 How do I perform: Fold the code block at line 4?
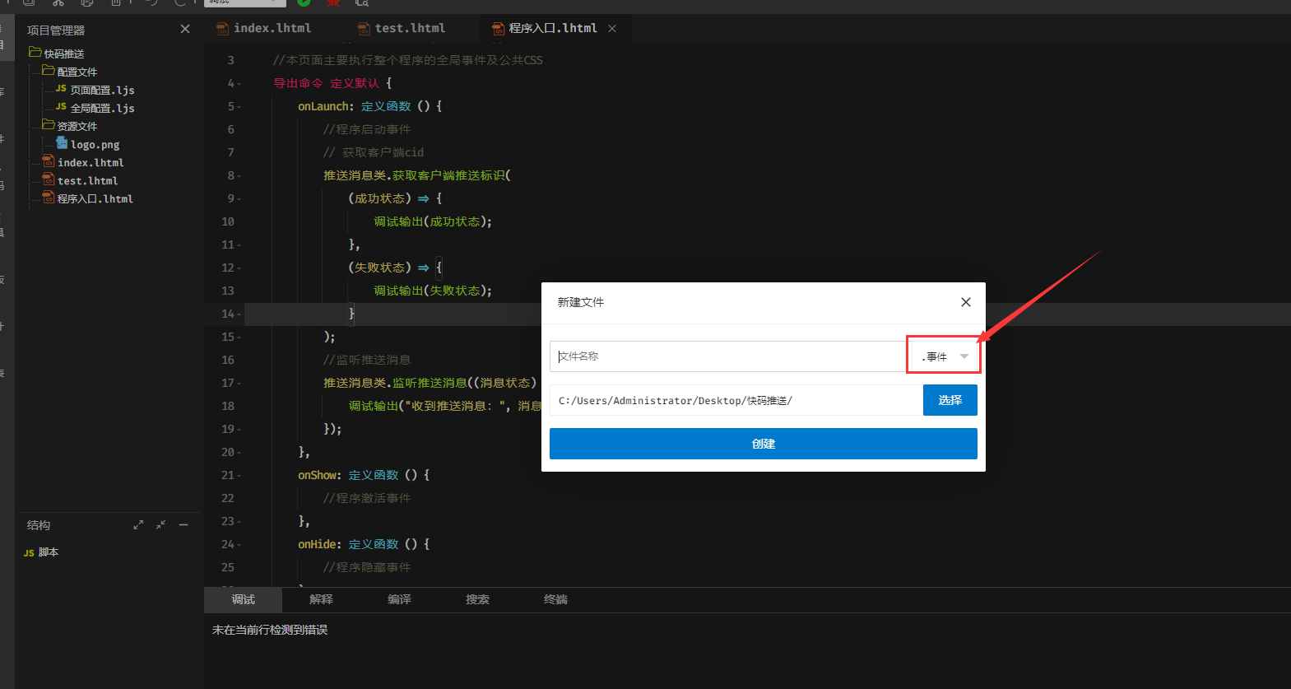pos(239,84)
